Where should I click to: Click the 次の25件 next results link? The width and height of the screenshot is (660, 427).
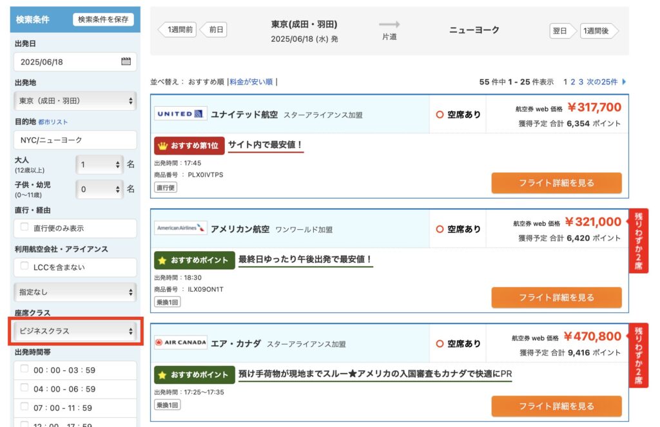tap(603, 82)
